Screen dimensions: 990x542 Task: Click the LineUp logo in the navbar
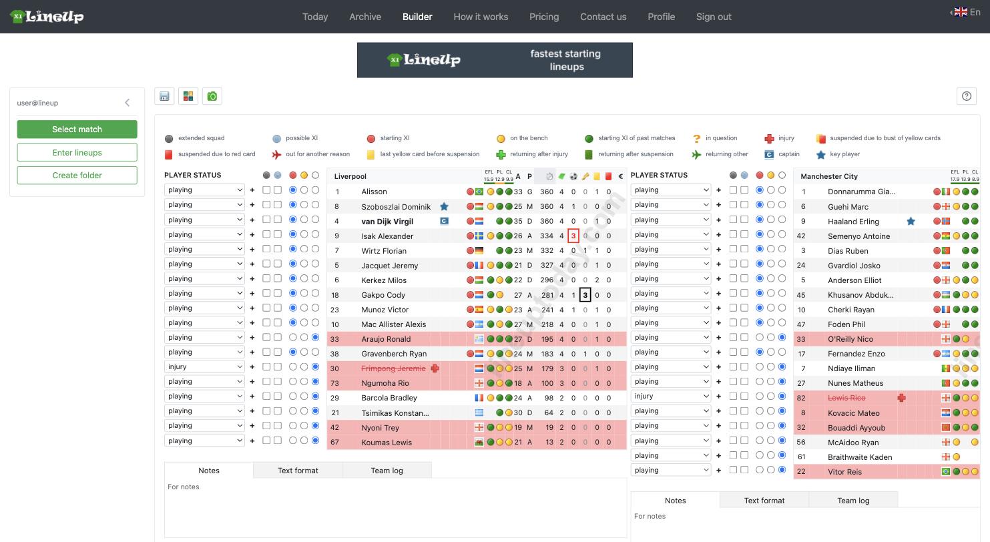pyautogui.click(x=47, y=17)
